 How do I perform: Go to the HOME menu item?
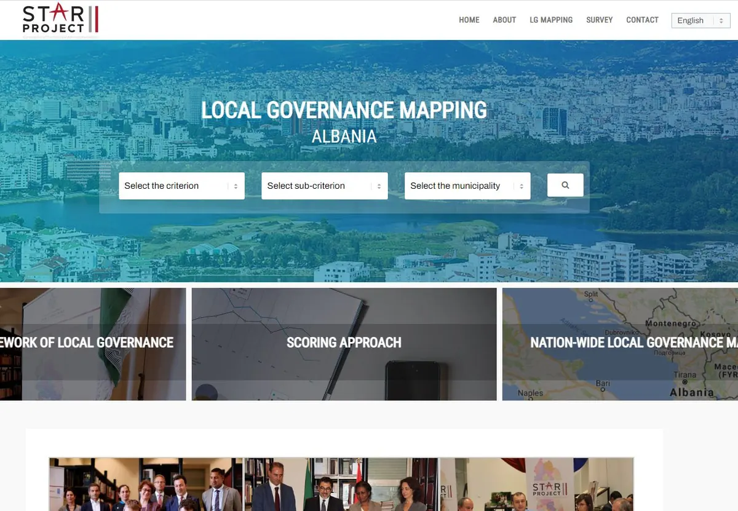click(469, 20)
